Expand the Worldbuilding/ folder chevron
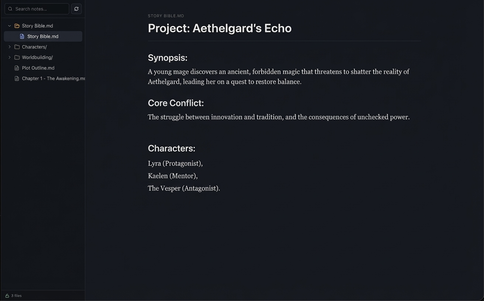This screenshot has height=301, width=484. pyautogui.click(x=10, y=58)
